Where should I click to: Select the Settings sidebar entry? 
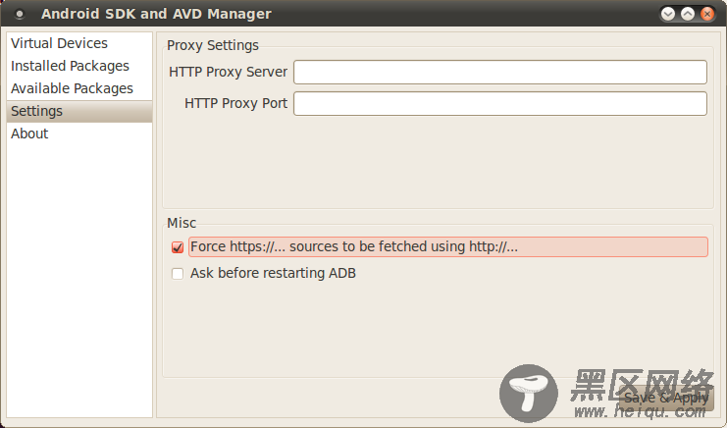[79, 111]
